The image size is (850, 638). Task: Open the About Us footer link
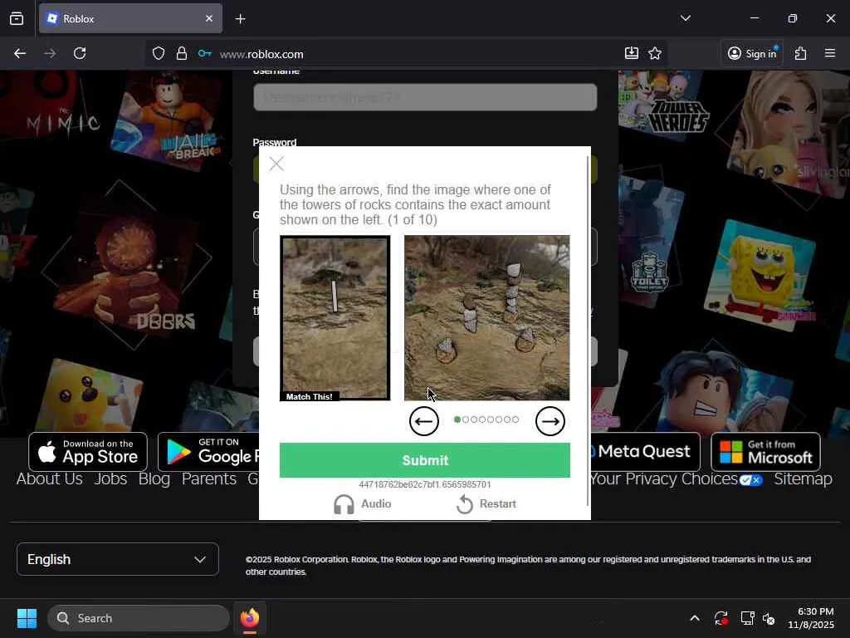[x=49, y=479]
